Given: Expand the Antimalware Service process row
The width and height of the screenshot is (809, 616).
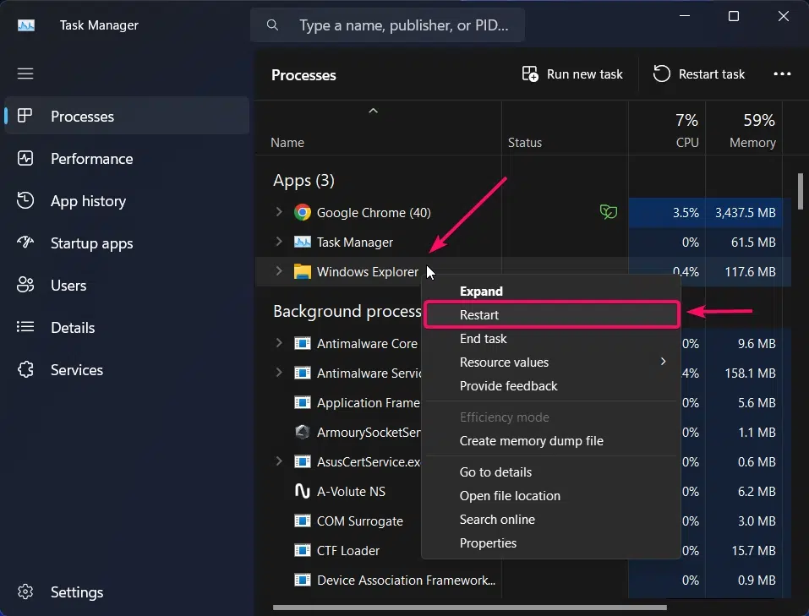Looking at the screenshot, I should click(279, 372).
